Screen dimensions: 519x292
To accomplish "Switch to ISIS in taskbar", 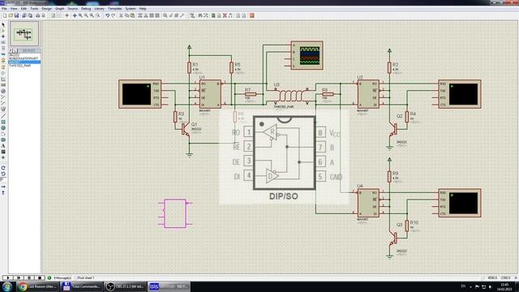I will [169, 286].
